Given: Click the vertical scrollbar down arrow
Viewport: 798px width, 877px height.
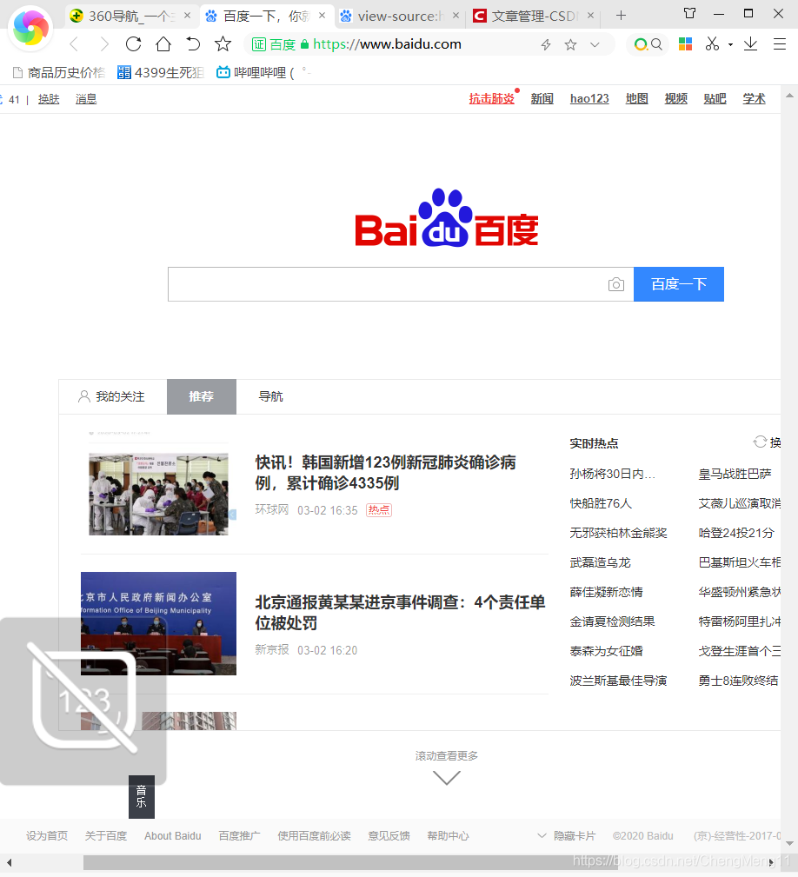Looking at the screenshot, I should pyautogui.click(x=789, y=843).
